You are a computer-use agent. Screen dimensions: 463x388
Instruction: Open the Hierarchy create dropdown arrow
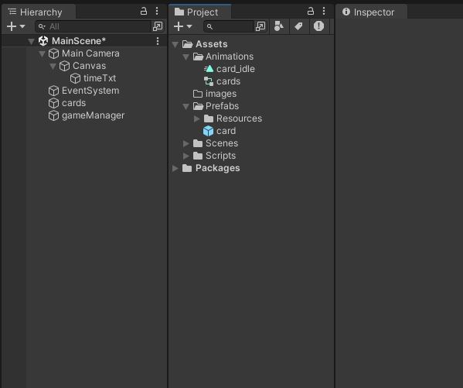pyautogui.click(x=22, y=26)
